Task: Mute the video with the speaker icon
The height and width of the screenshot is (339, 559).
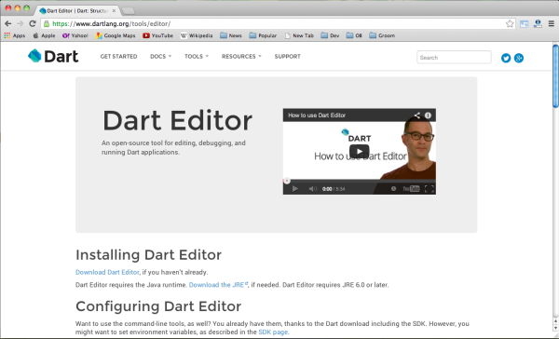Action: (313, 188)
